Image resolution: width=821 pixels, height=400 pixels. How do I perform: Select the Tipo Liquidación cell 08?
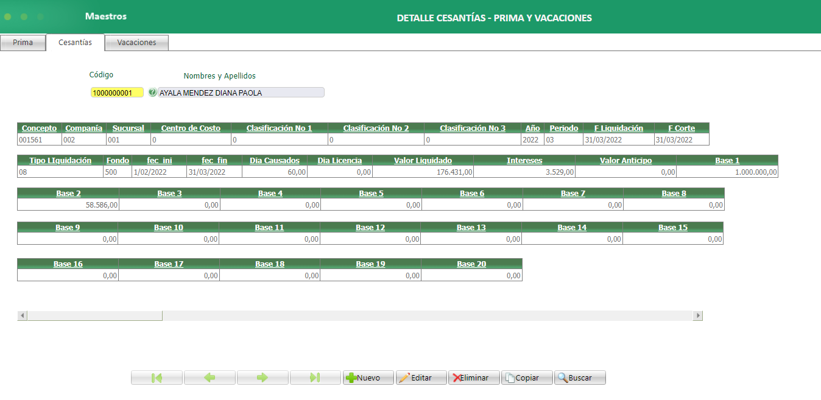click(x=60, y=172)
